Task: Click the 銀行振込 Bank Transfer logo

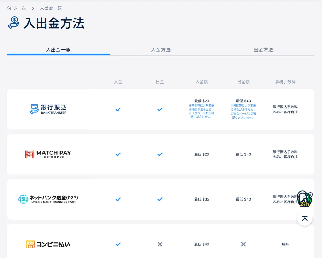Action: (48, 109)
